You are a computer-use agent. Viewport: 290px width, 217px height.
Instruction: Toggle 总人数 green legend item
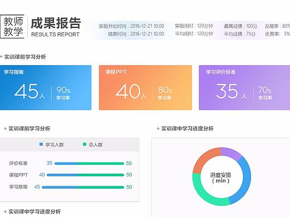tap(93, 145)
